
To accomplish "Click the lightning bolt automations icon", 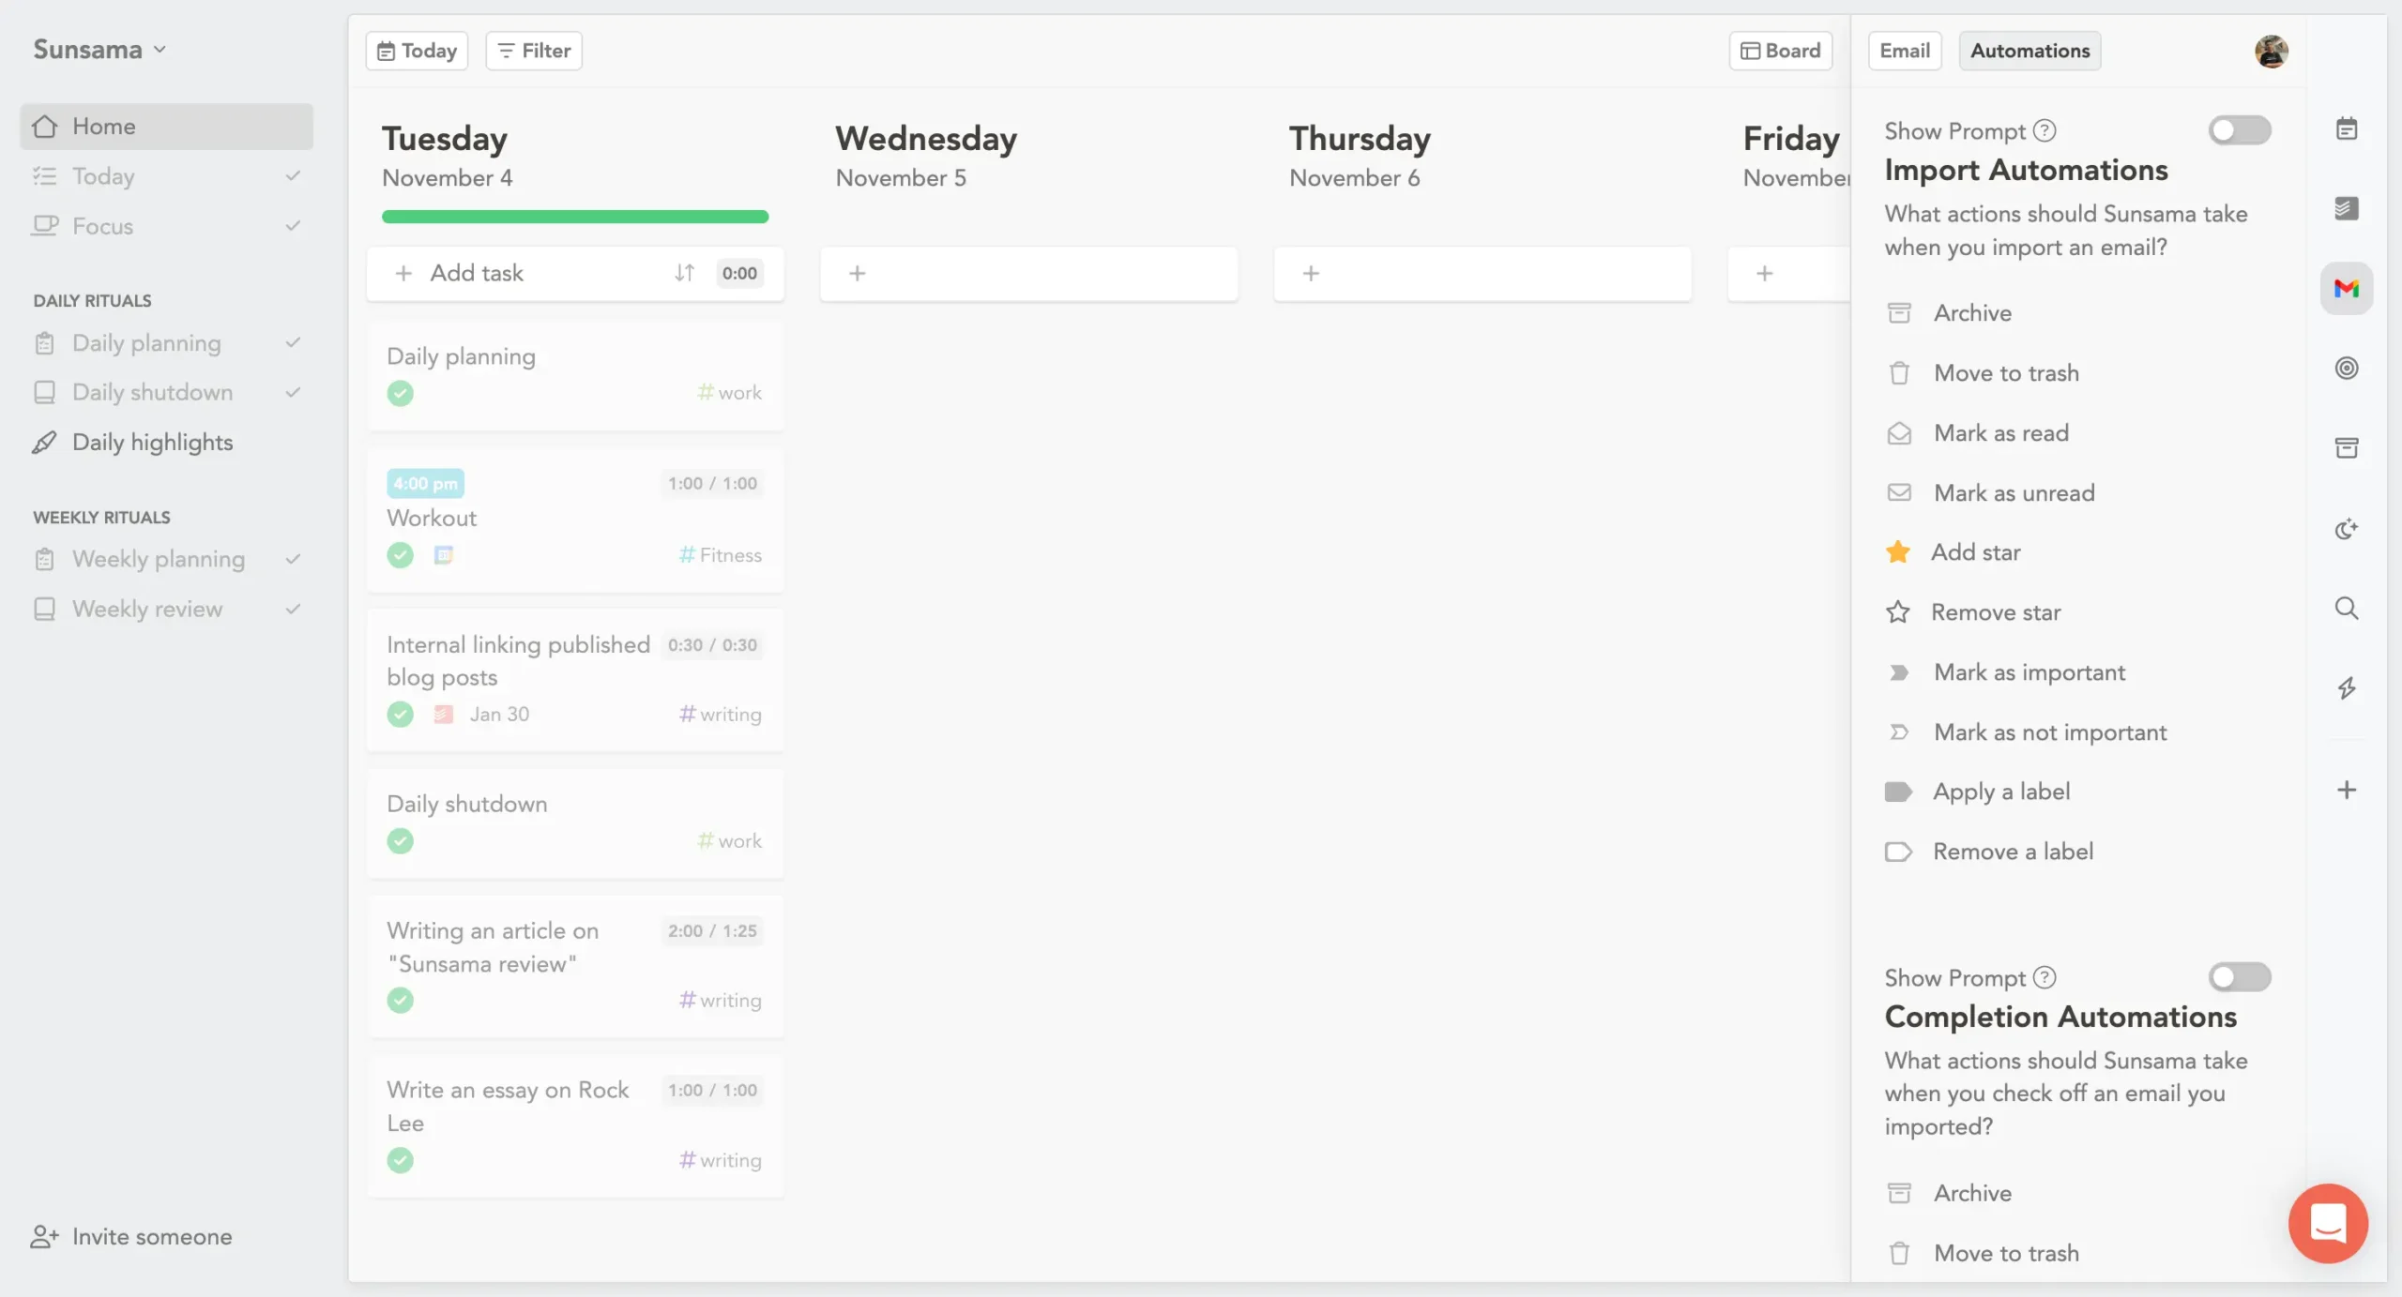I will [x=2347, y=687].
